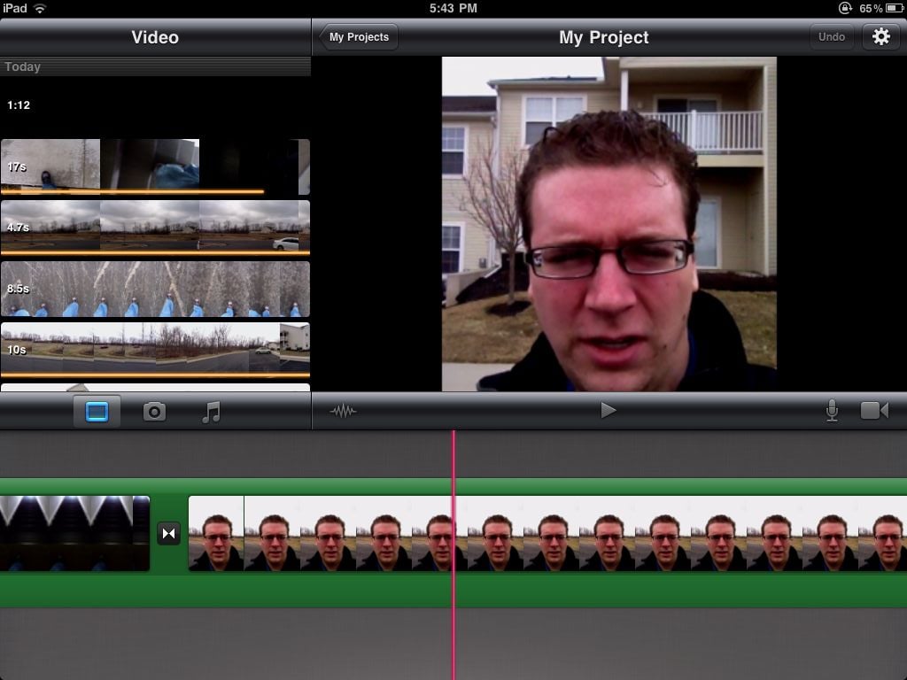Click the Undo button
The image size is (907, 680).
pyautogui.click(x=831, y=37)
